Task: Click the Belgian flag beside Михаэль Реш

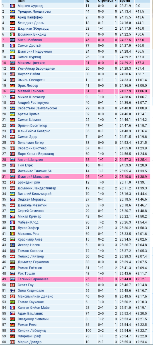Action: tap(12, 233)
